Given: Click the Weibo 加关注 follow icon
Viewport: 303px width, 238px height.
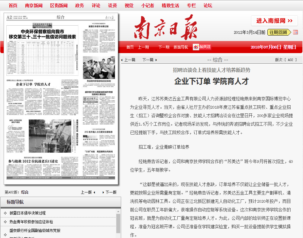Looking at the screenshot, I should (201, 47).
